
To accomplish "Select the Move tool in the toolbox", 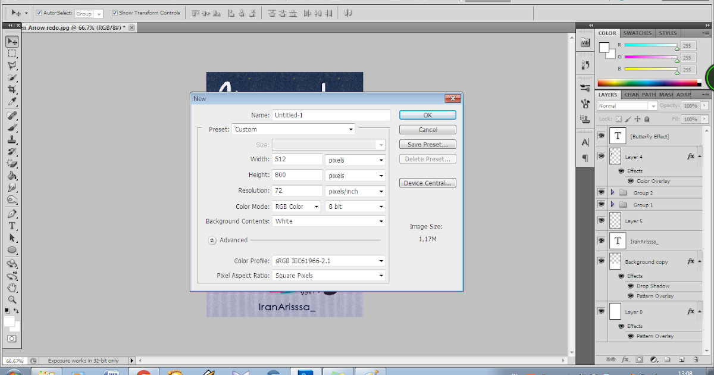I will (x=12, y=41).
